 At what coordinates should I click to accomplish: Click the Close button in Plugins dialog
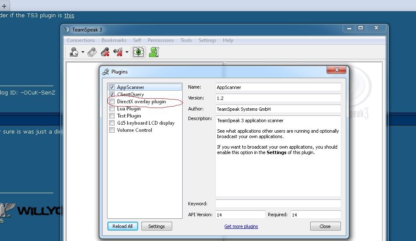click(x=325, y=226)
